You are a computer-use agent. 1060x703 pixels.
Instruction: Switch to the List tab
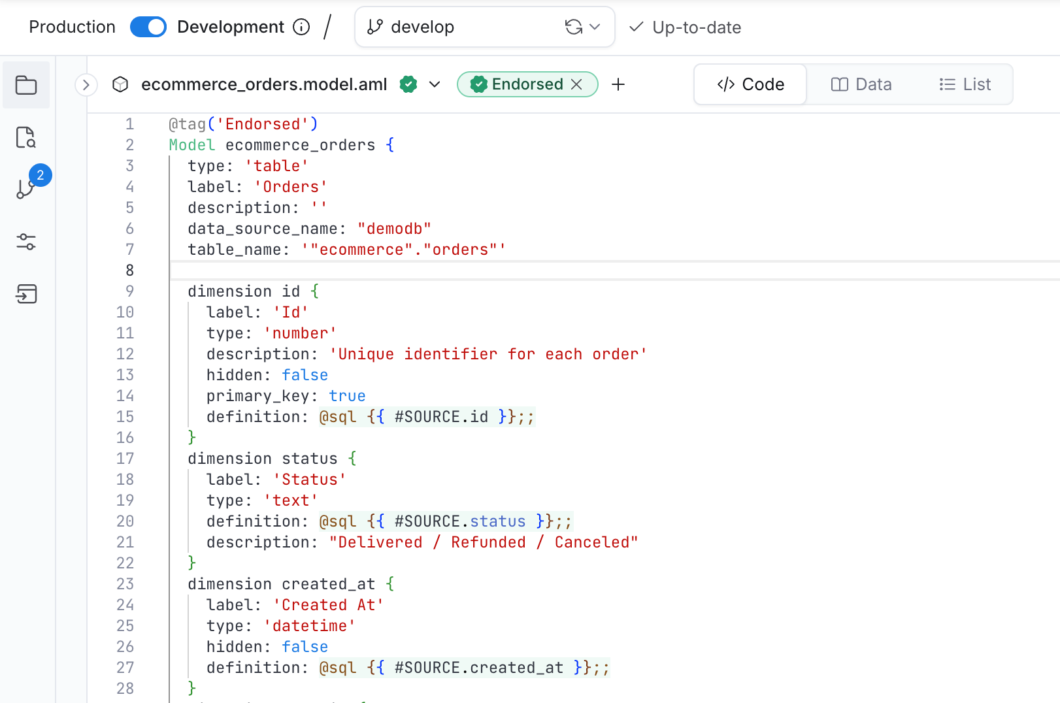tap(965, 84)
